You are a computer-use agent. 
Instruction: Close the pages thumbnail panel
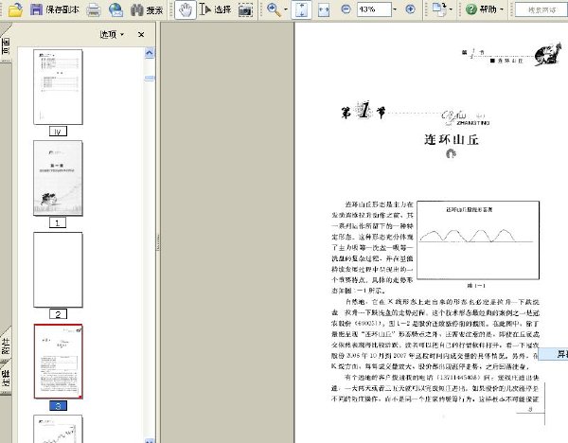pos(141,35)
